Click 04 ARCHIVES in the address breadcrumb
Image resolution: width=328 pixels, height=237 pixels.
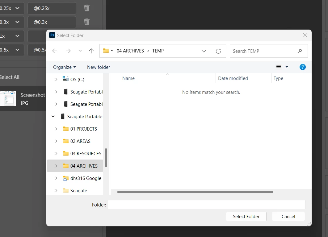pyautogui.click(x=130, y=51)
